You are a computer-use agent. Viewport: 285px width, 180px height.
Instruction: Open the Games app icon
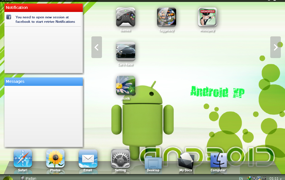[x=125, y=17]
